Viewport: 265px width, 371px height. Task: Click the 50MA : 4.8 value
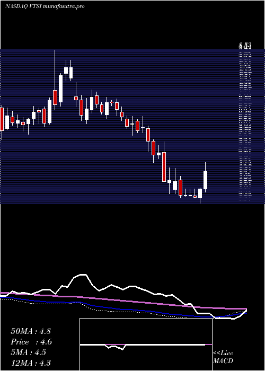(31, 331)
